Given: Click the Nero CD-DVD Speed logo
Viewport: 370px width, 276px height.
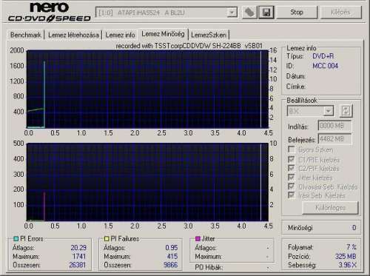Looking at the screenshot, I should (50, 12).
